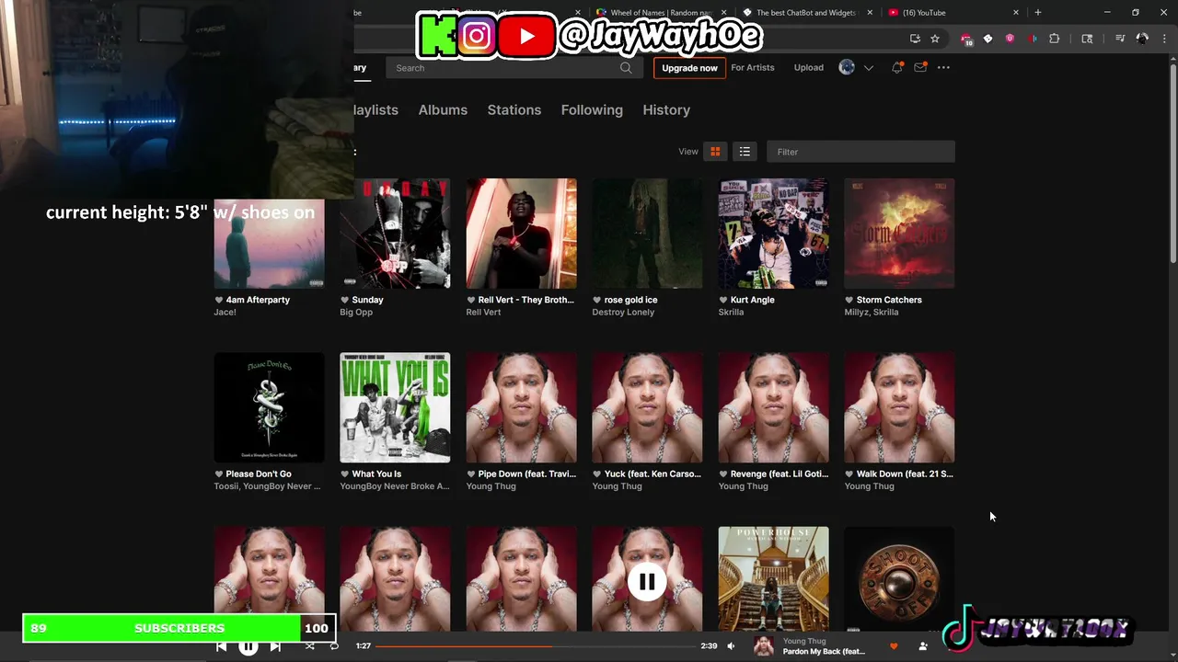Image resolution: width=1178 pixels, height=662 pixels.
Task: Open the Powerhouse album cover
Action: point(773,578)
